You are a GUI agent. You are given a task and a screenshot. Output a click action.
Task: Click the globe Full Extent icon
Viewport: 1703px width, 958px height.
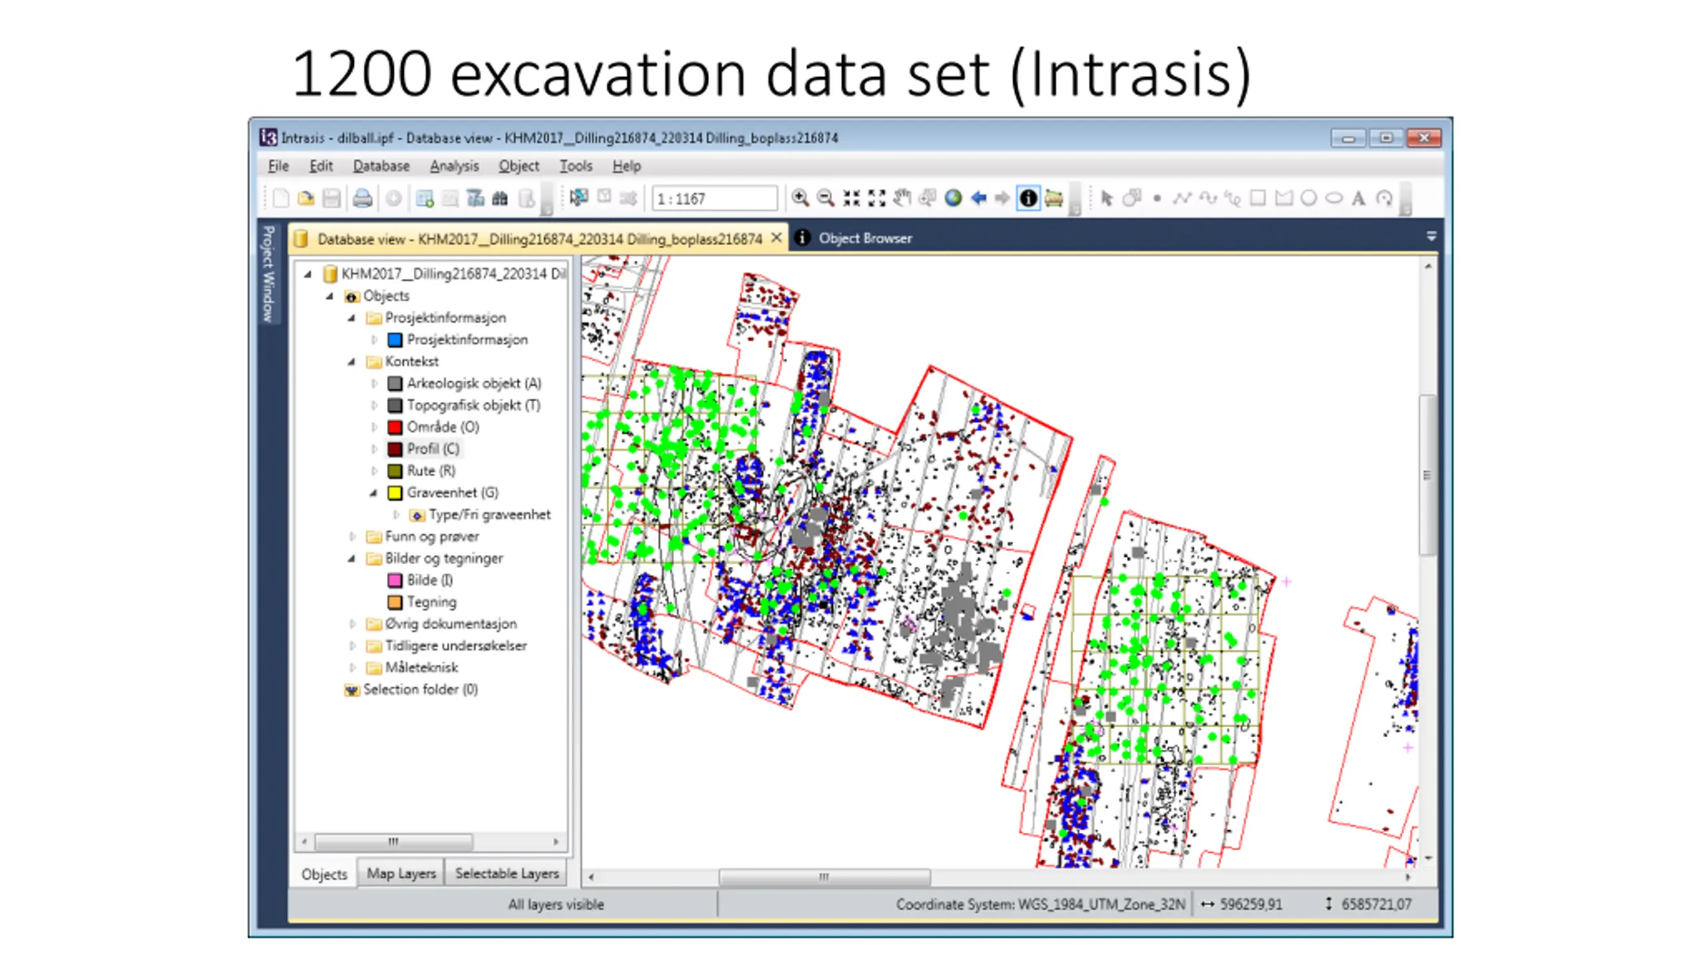coord(953,198)
